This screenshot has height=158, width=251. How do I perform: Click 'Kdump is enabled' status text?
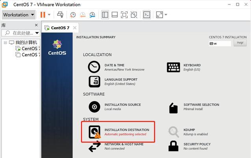click(195, 134)
